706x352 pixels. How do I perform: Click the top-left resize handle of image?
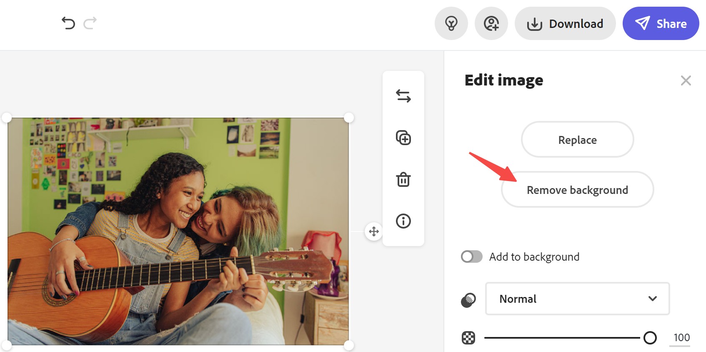7,118
